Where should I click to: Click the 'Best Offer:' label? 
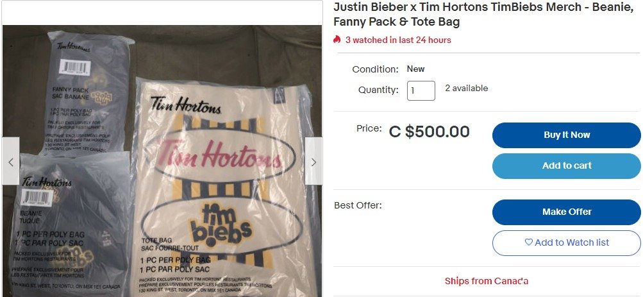tap(358, 205)
